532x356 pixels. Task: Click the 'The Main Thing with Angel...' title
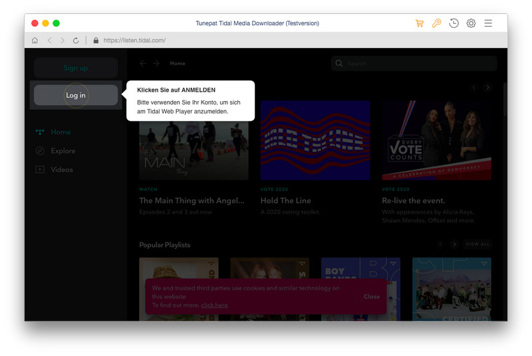pos(192,201)
